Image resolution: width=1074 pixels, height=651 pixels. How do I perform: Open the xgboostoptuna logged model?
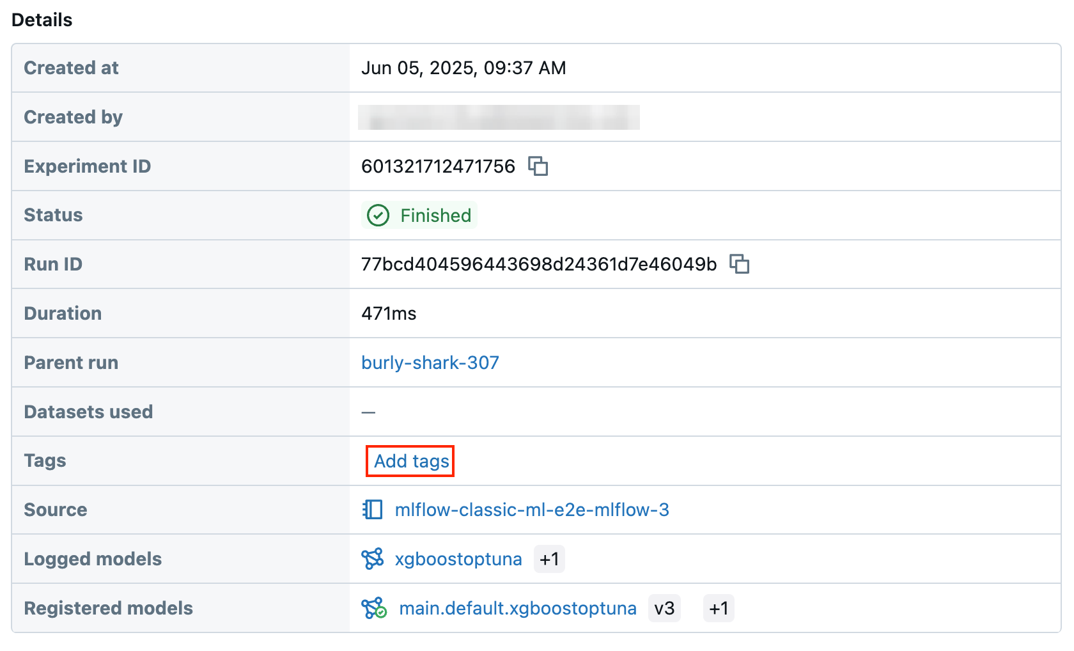pos(459,558)
